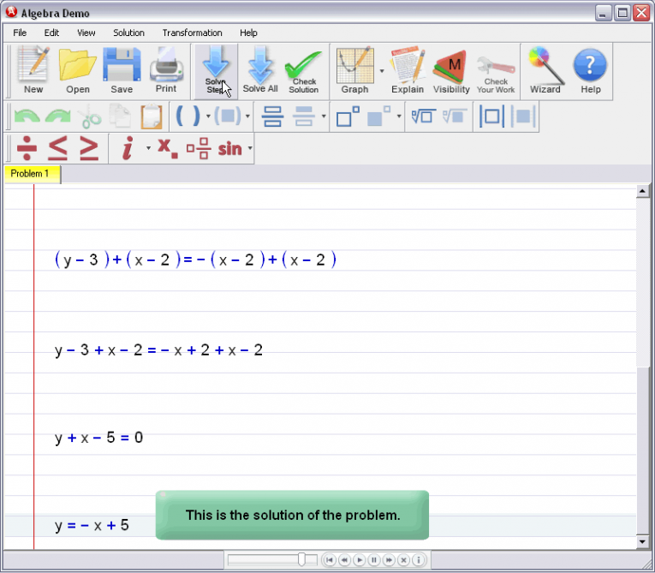Open the File menu
This screenshot has height=573, width=655.
(20, 33)
